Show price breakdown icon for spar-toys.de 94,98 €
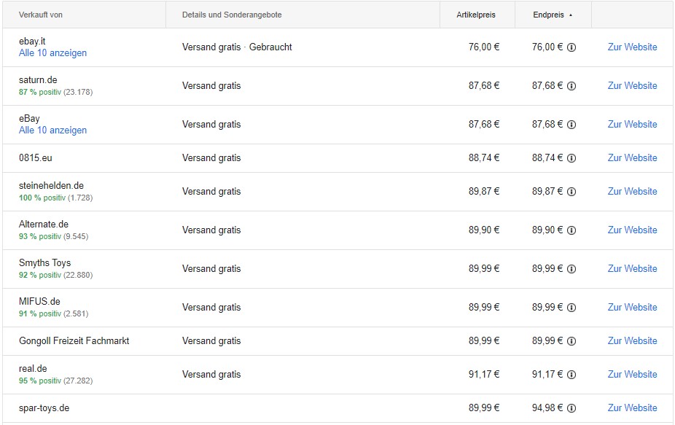The width and height of the screenshot is (675, 425). 571,408
